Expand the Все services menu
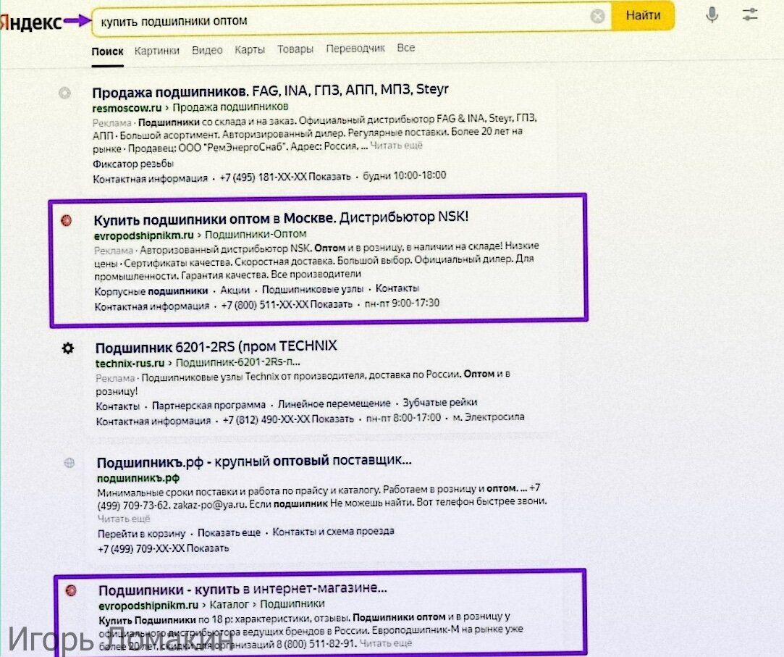Viewport: 784px width, 657px height. click(405, 48)
